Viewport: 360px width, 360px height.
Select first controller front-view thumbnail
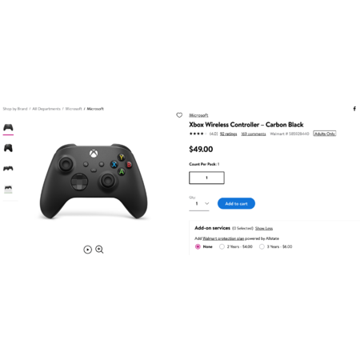8,127
